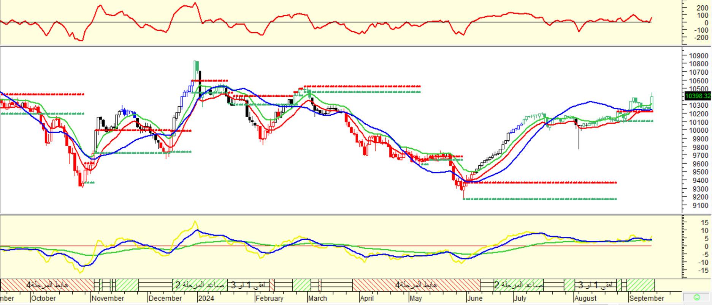
Task: Click the 10900 price axis value
Action: coord(698,56)
